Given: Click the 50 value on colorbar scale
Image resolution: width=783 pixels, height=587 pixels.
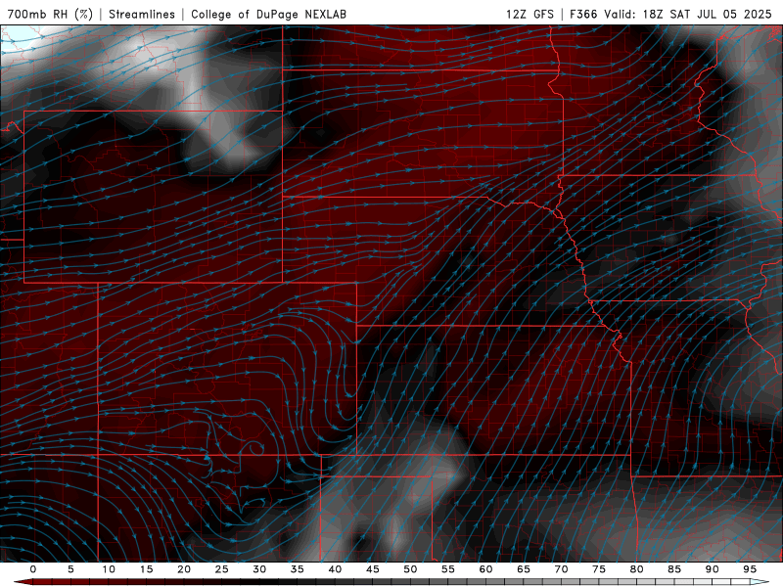Looking at the screenshot, I should pos(410,569).
